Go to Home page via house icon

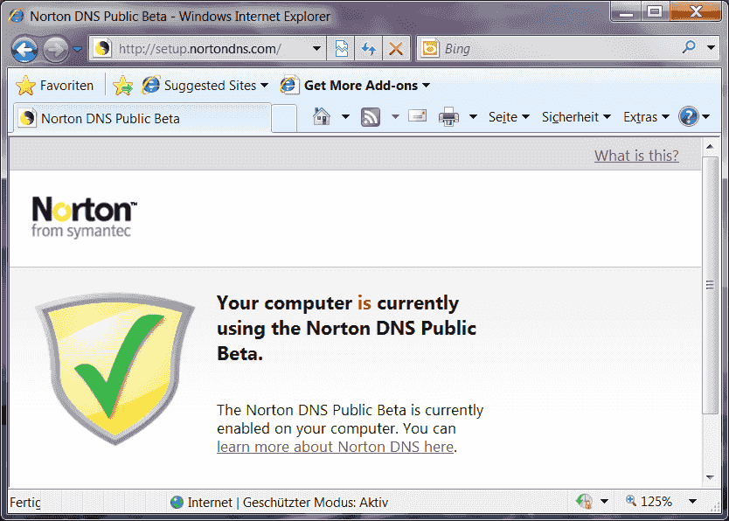coord(322,116)
